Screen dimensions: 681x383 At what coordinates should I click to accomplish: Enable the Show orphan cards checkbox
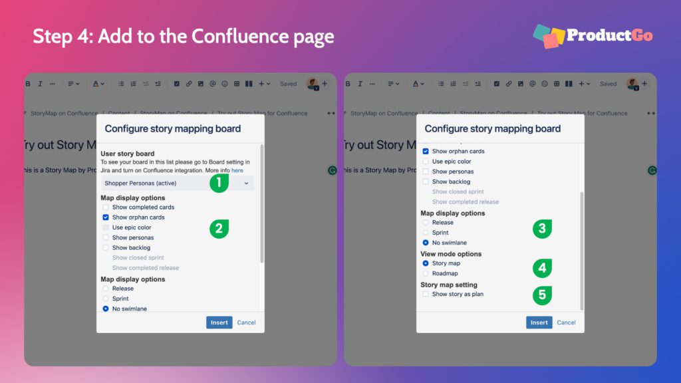105,217
